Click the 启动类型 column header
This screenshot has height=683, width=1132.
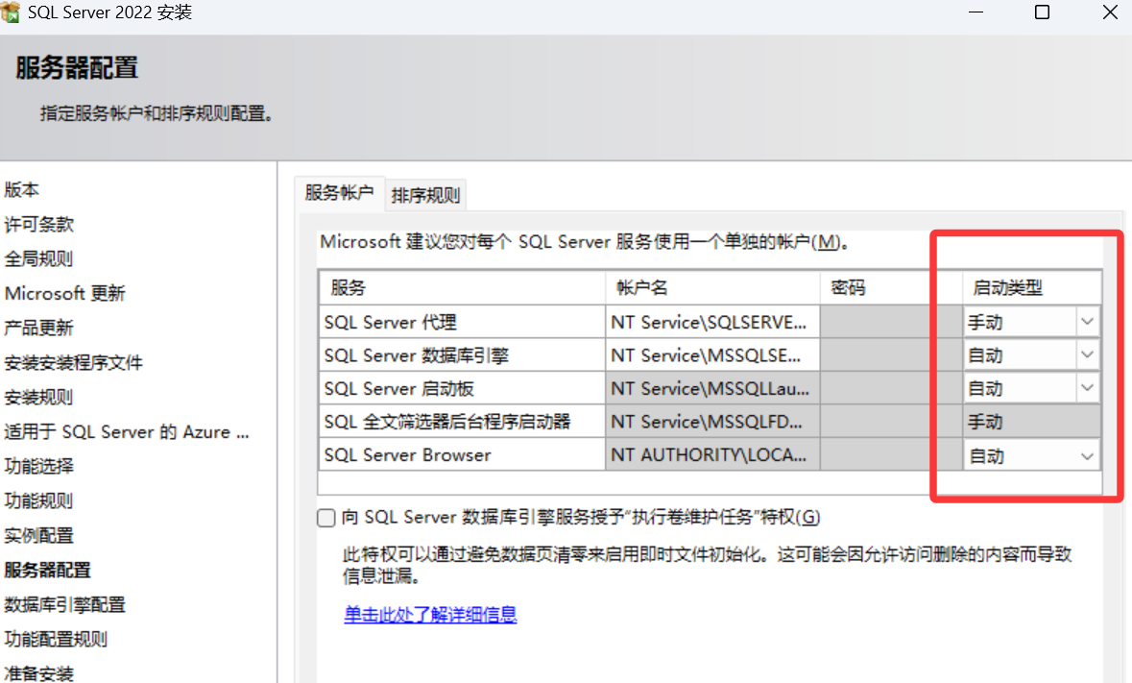point(1031,287)
